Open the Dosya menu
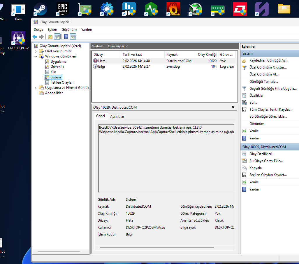Viewport: 299px width, 264px height. [38, 30]
